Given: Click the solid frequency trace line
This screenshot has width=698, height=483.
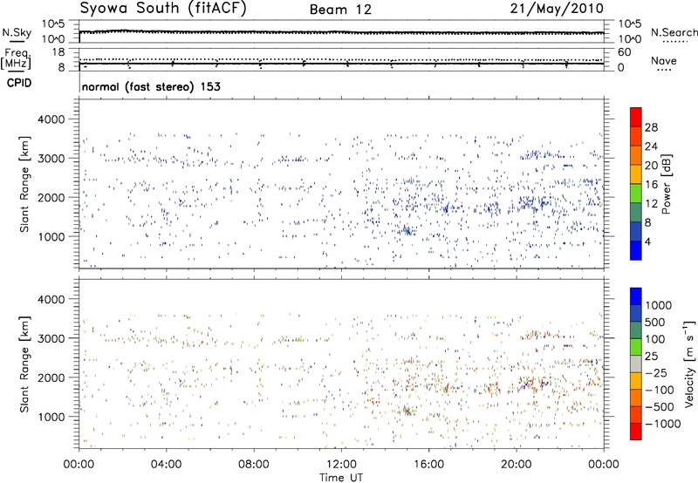Looking at the screenshot, I should click(341, 64).
